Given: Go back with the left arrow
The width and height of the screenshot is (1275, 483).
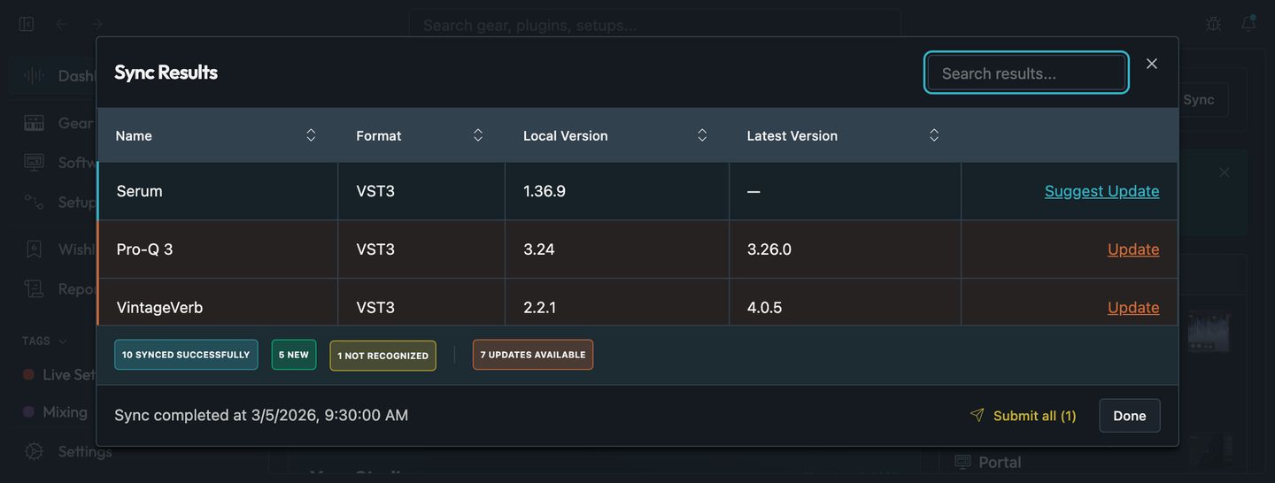Looking at the screenshot, I should 61,24.
